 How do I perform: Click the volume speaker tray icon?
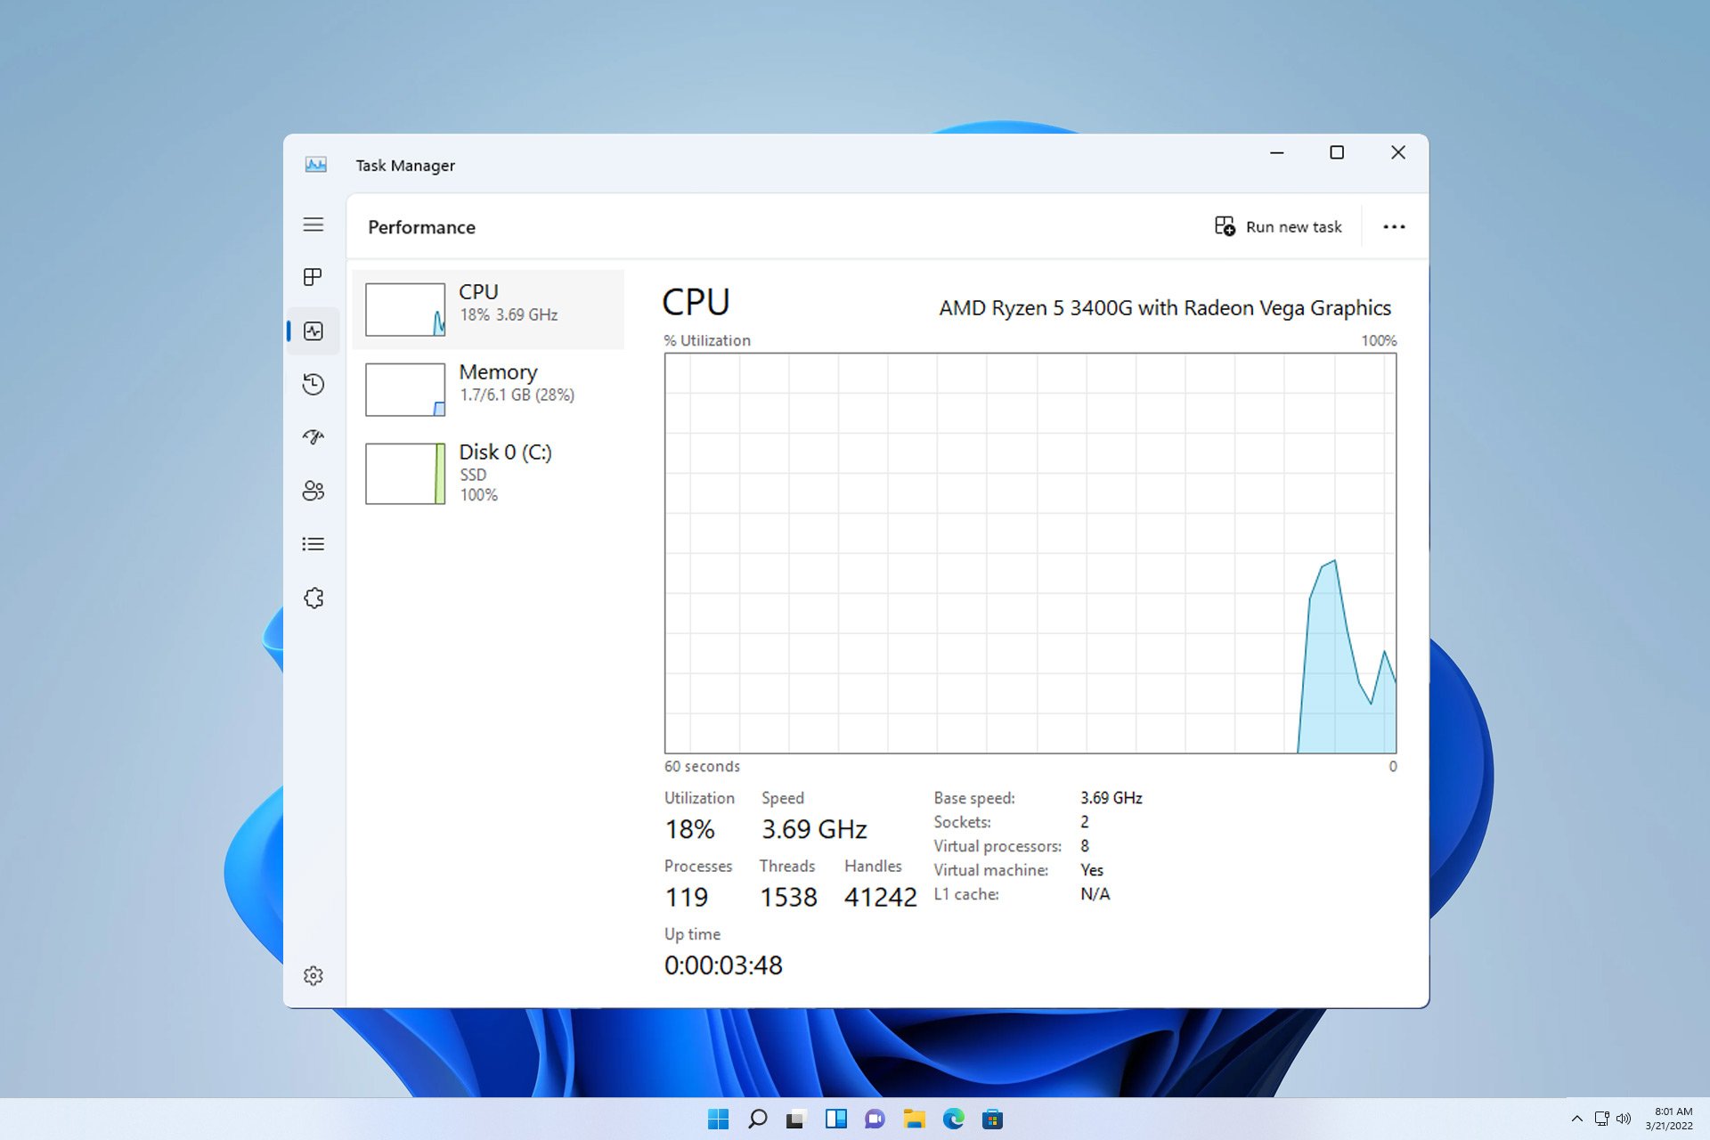click(x=1624, y=1119)
